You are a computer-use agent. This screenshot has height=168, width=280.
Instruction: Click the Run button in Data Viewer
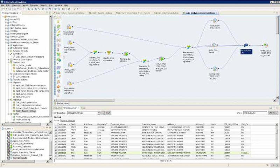click(x=108, y=113)
